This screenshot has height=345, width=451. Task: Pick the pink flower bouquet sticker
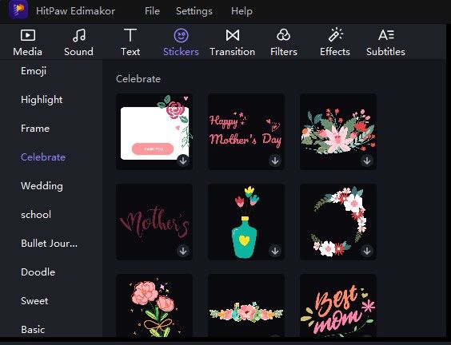[x=154, y=306]
